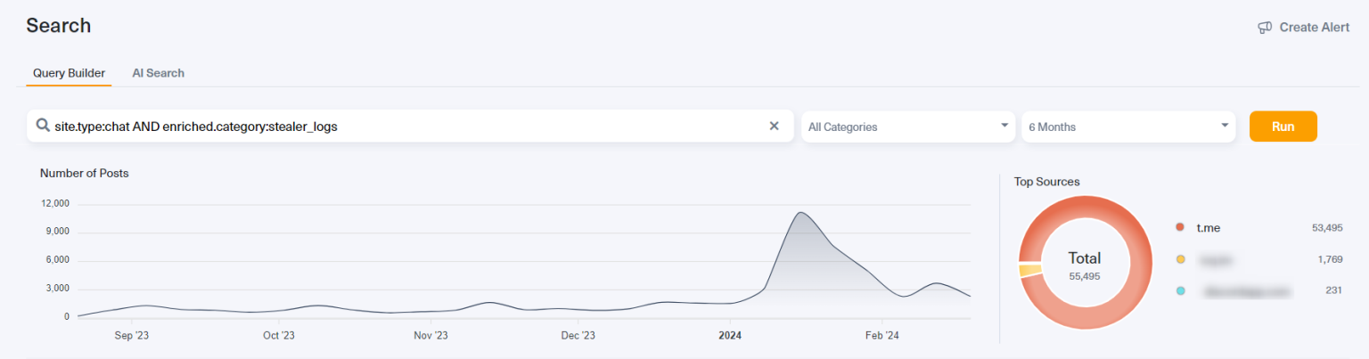Switch to the AI Search tab
Screen dimensions: 1369x359
pyautogui.click(x=158, y=73)
